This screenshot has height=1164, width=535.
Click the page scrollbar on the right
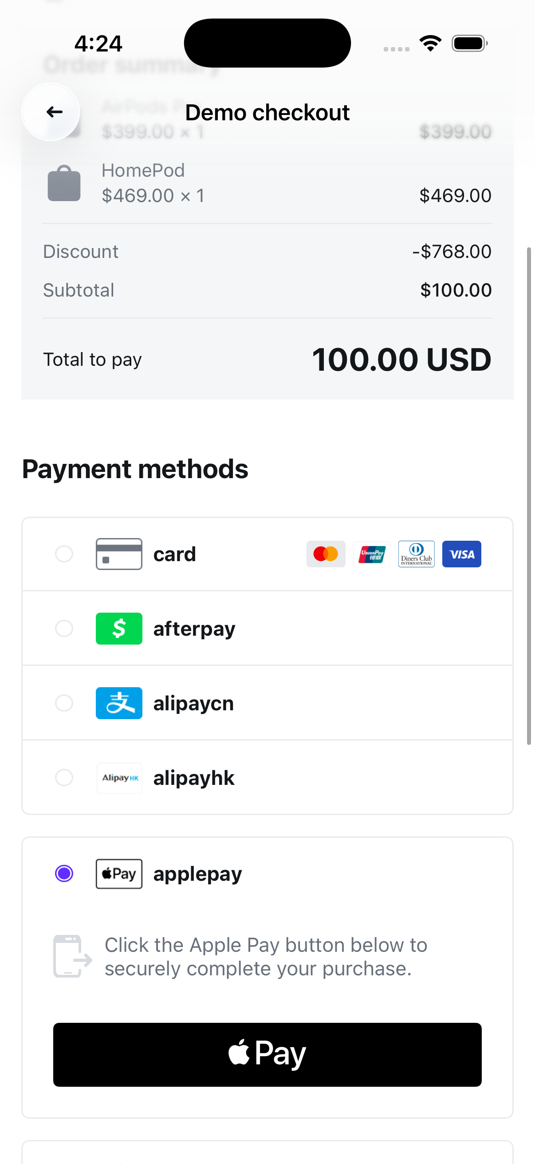(x=529, y=495)
